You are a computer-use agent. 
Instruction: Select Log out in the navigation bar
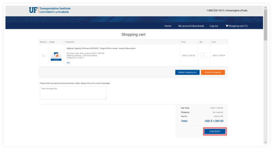214,26
